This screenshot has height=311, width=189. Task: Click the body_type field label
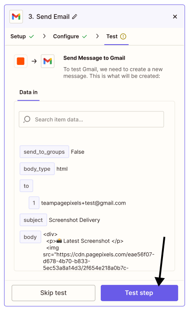[x=37, y=169]
